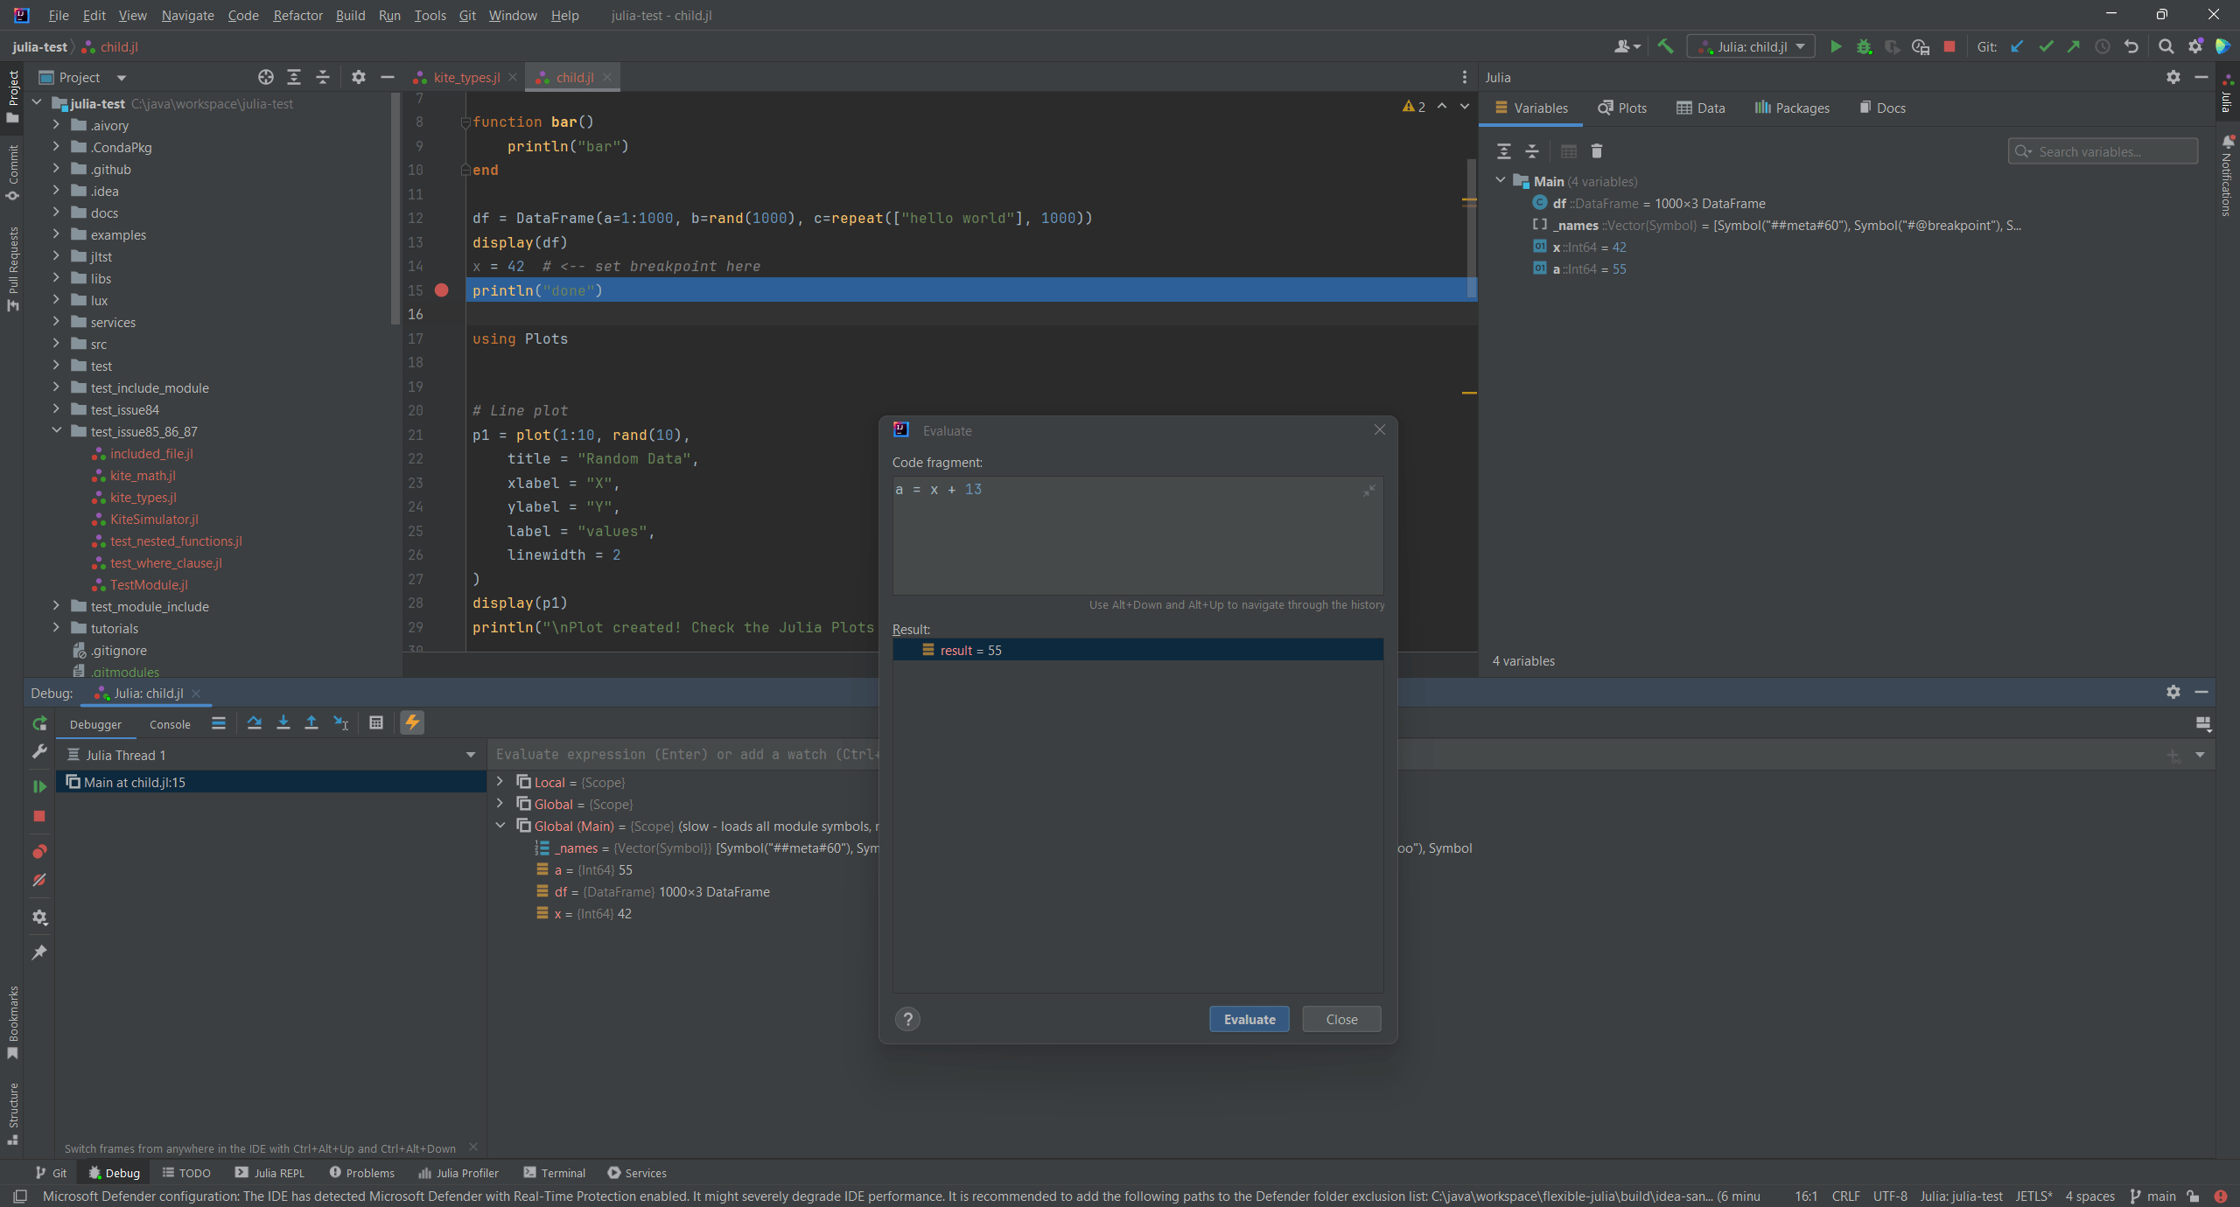Toggle the table view icon in the Variables toolbar
Image resolution: width=2240 pixels, height=1207 pixels.
pyautogui.click(x=1568, y=151)
